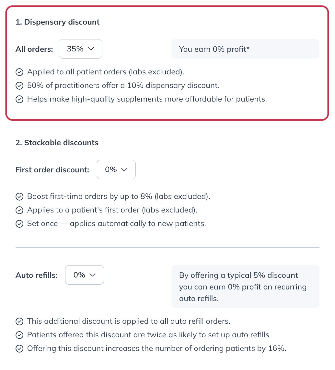Screen dimensions: 335x370
Task: Select the "1. Dispensary discount" heading
Action: tap(58, 22)
